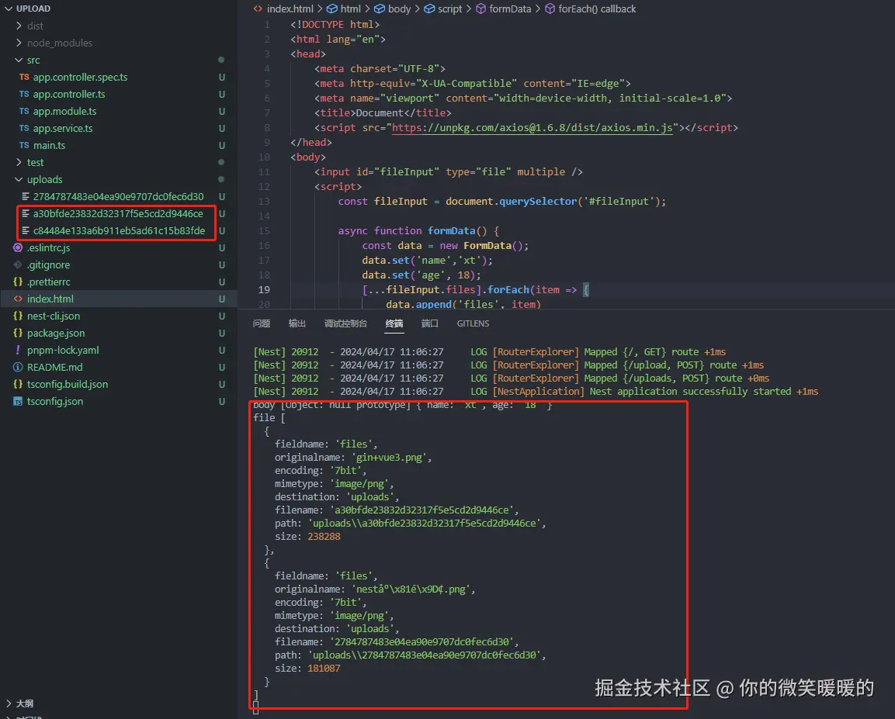Screen dimensions: 895x719
Task: Click git status U beside index.html
Action: [x=221, y=299]
